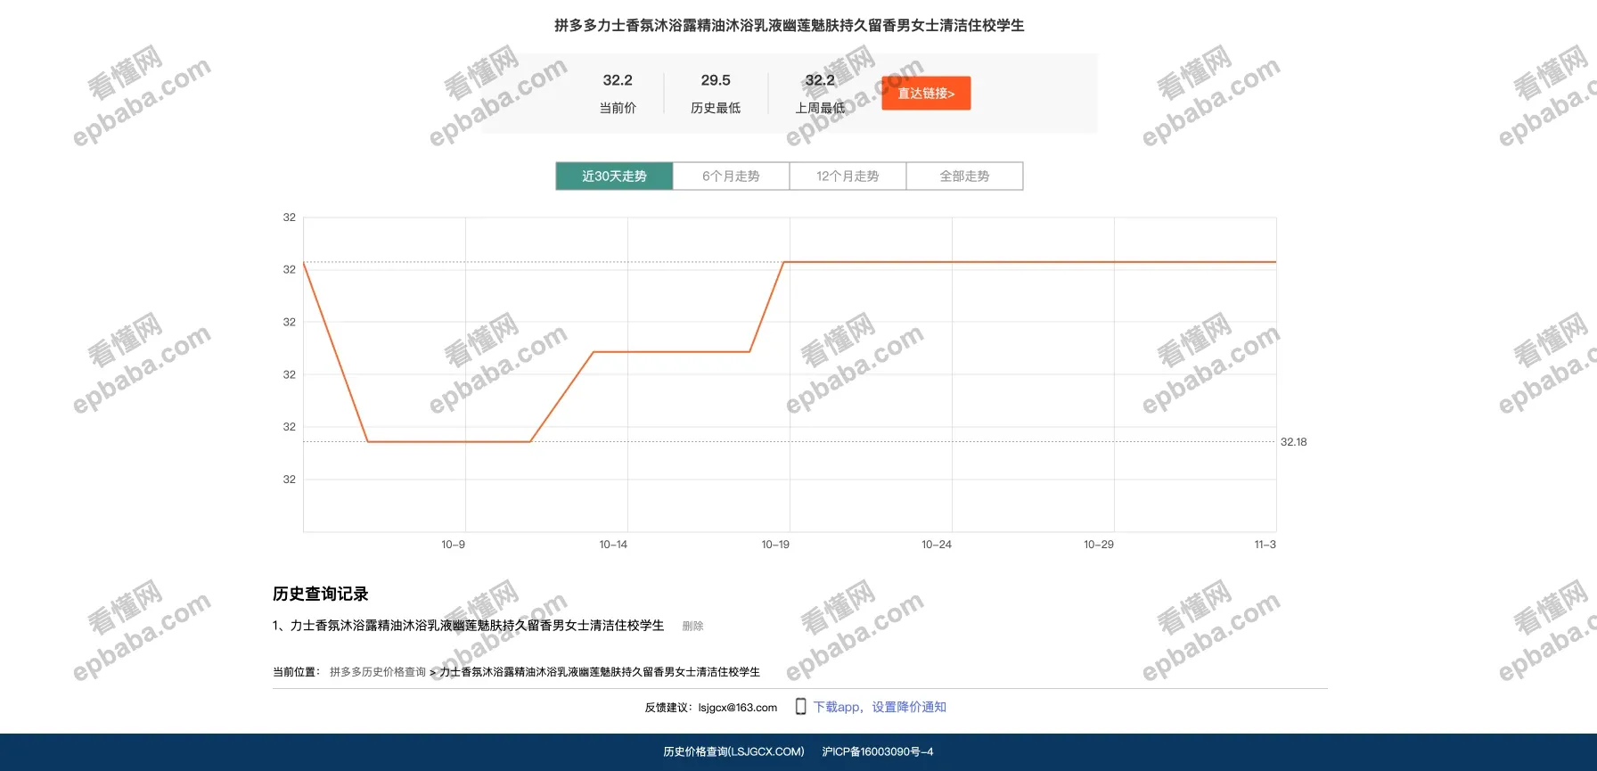Screen dimensions: 1597x771
Task: Click the 29.5 历史最低 value
Action: tap(716, 80)
